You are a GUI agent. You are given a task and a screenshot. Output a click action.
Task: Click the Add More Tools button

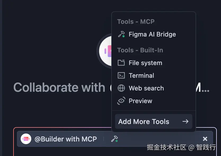pyautogui.click(x=154, y=121)
